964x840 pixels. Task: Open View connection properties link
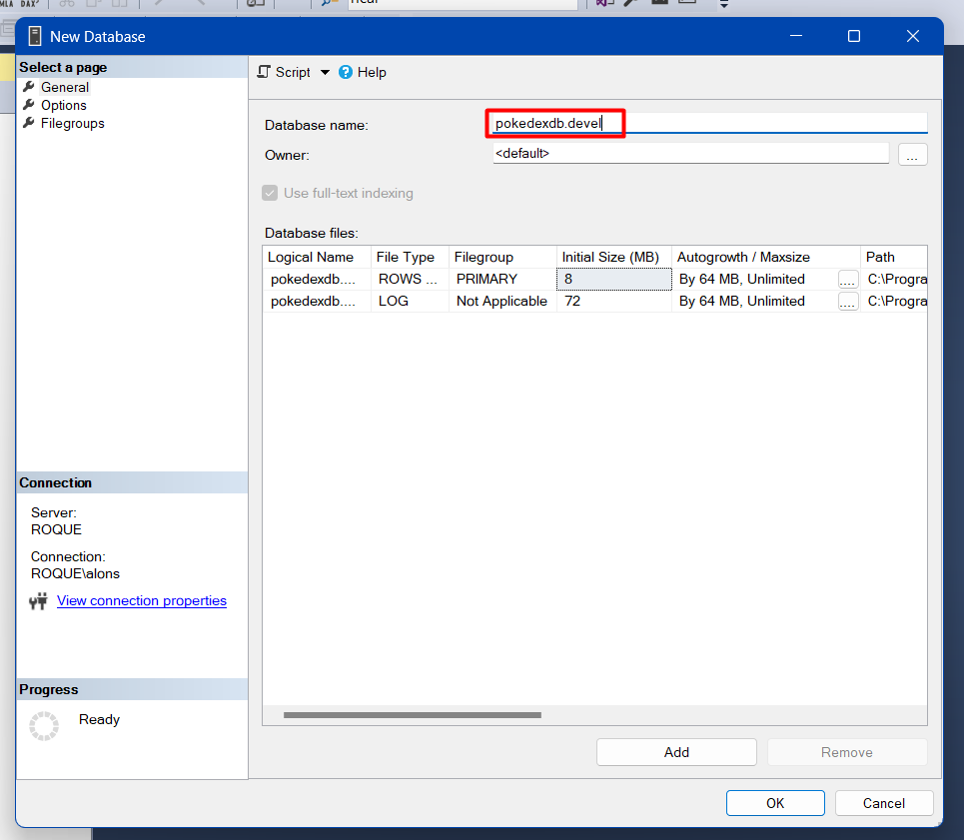pos(142,600)
